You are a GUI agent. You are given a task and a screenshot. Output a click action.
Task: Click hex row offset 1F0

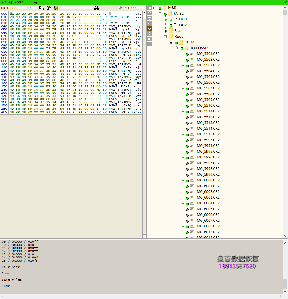tap(4, 112)
